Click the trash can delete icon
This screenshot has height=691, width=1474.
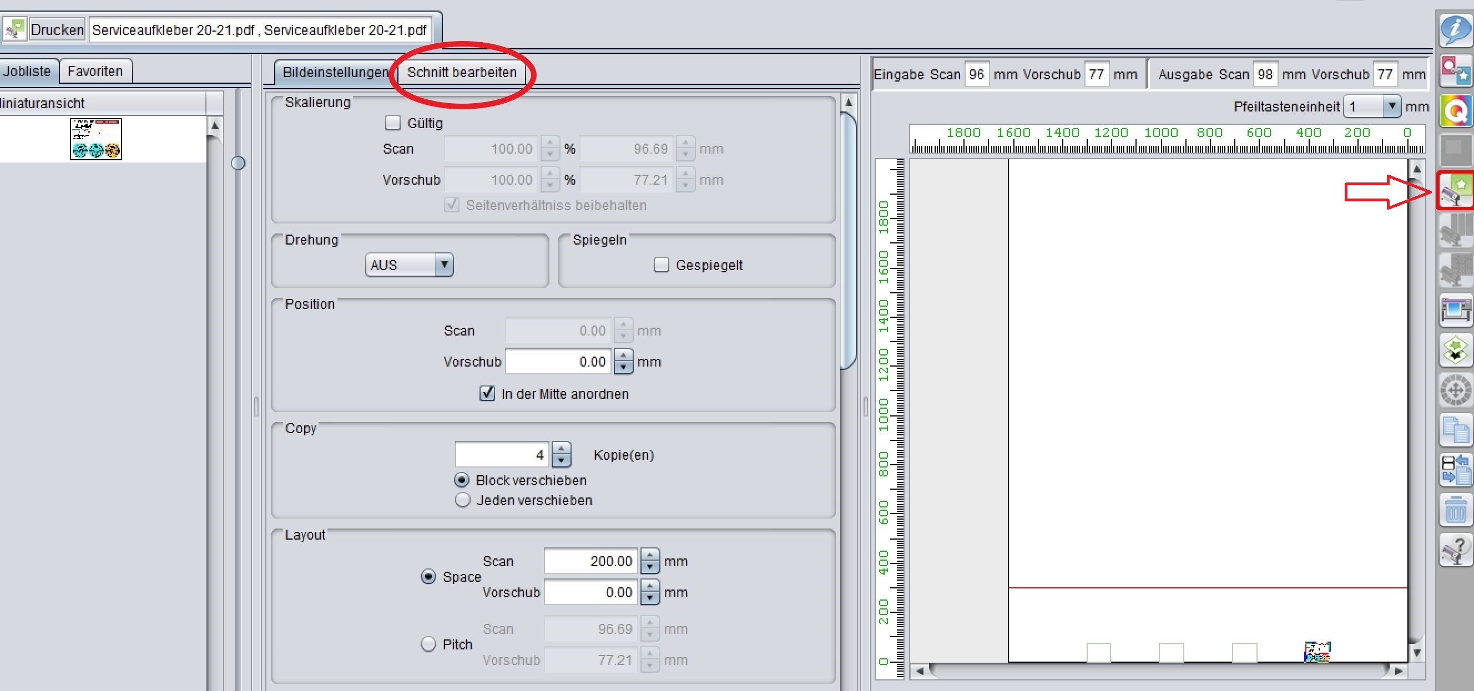(1456, 510)
